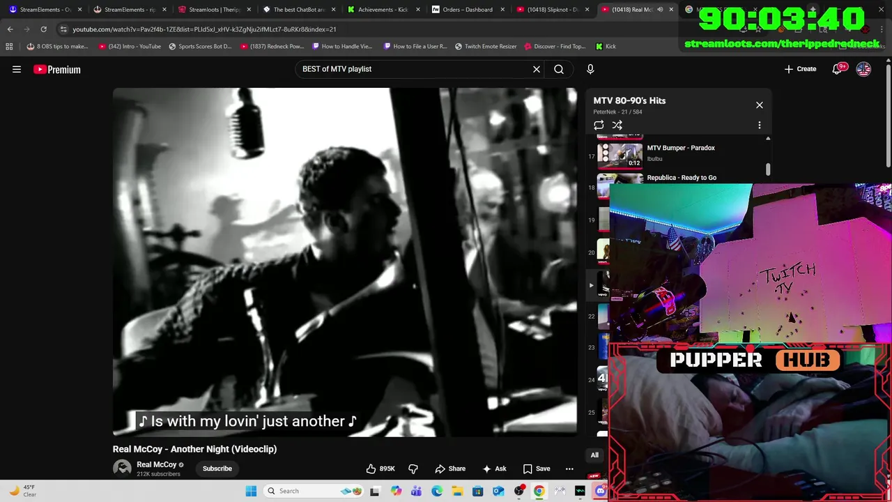Run search with the magnifier button
The width and height of the screenshot is (892, 502).
point(559,69)
